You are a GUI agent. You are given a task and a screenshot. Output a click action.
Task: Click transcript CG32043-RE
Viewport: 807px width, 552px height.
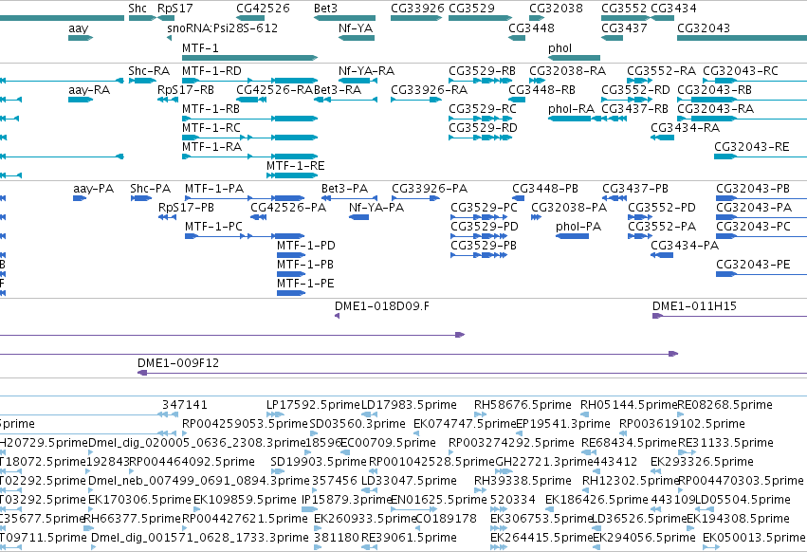(x=761, y=156)
